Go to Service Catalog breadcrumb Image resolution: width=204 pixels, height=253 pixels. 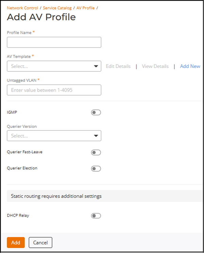[x=57, y=8]
